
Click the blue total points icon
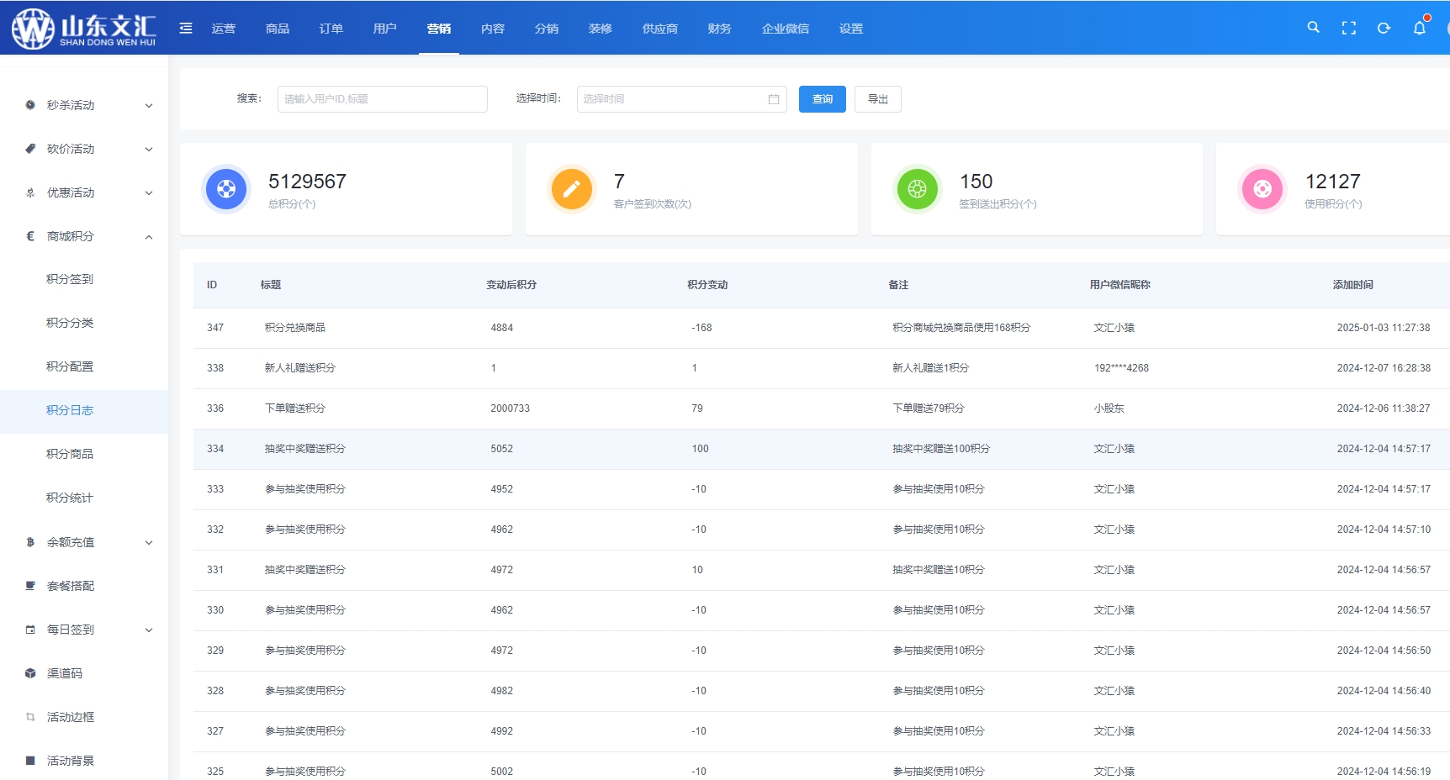(x=226, y=189)
